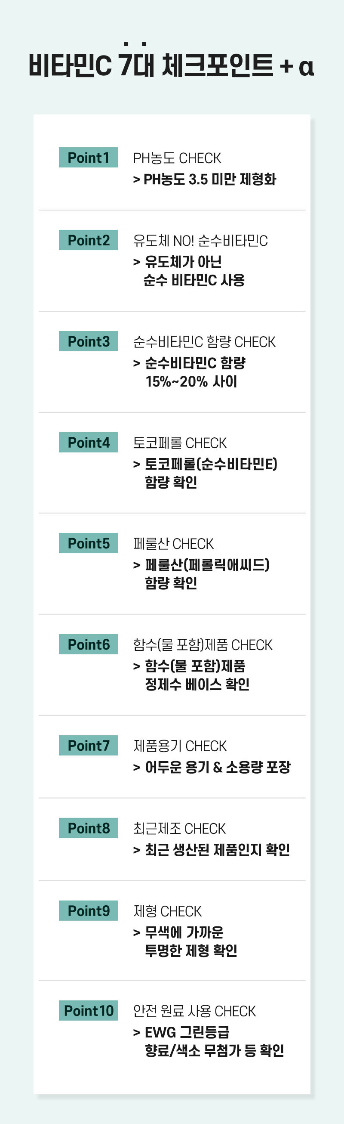Click the heading 토코페롤 CHECK
This screenshot has height=1124, width=344.
[x=180, y=443]
